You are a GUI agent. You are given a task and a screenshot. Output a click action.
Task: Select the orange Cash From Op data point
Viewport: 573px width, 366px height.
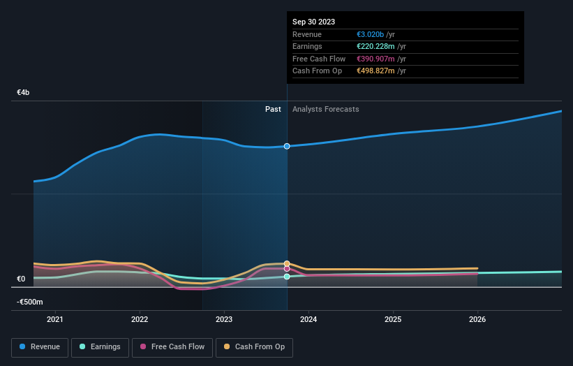pyautogui.click(x=287, y=263)
